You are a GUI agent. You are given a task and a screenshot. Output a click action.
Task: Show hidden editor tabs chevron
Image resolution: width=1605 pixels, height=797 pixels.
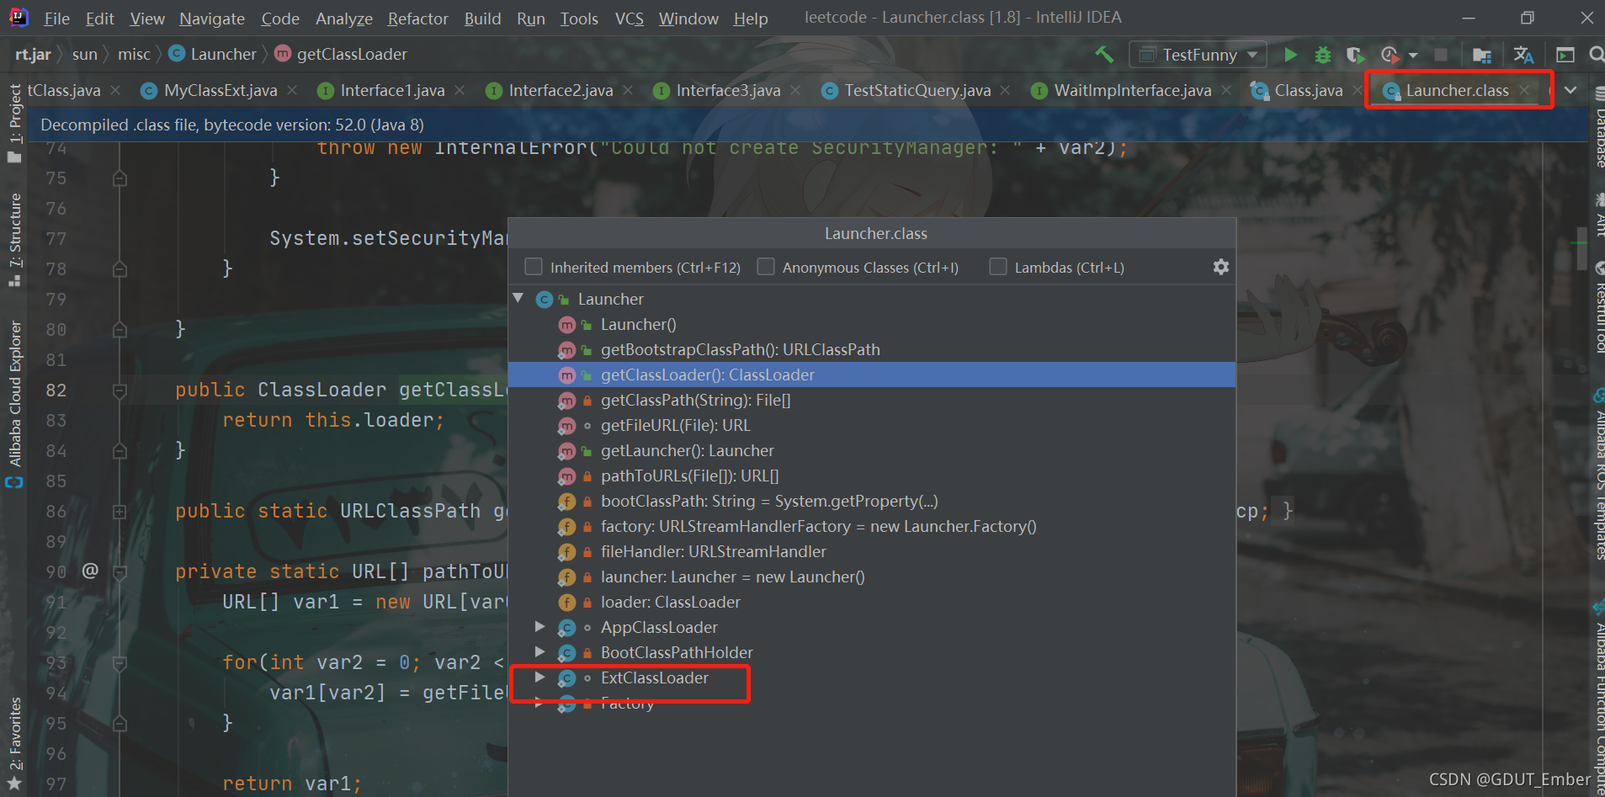point(1570,90)
